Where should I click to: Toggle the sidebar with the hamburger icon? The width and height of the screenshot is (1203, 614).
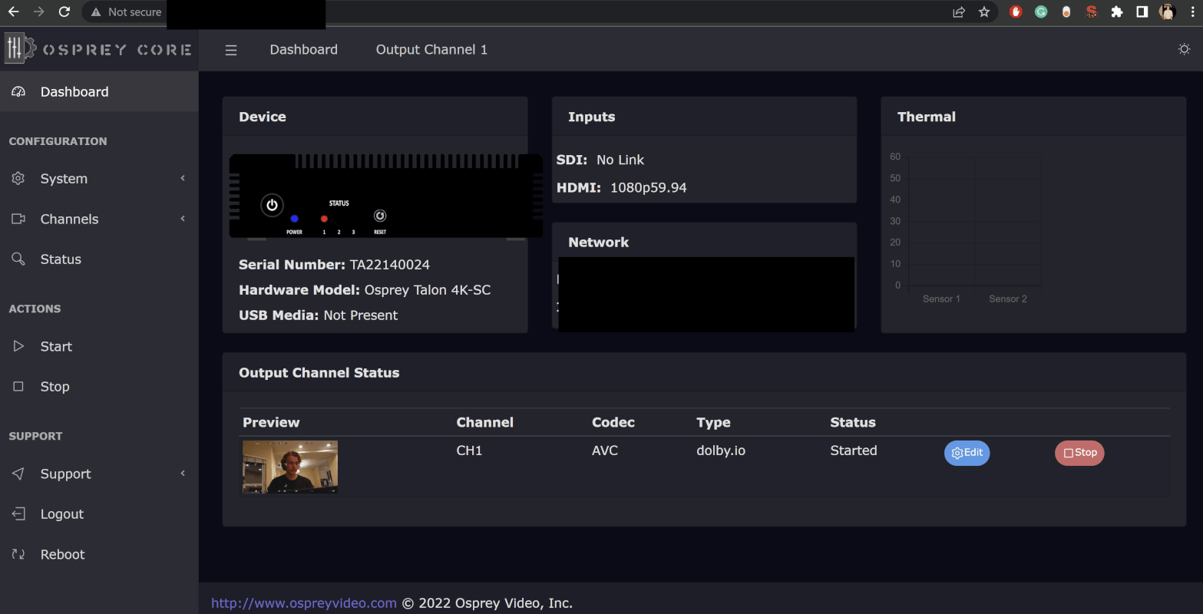coord(231,49)
